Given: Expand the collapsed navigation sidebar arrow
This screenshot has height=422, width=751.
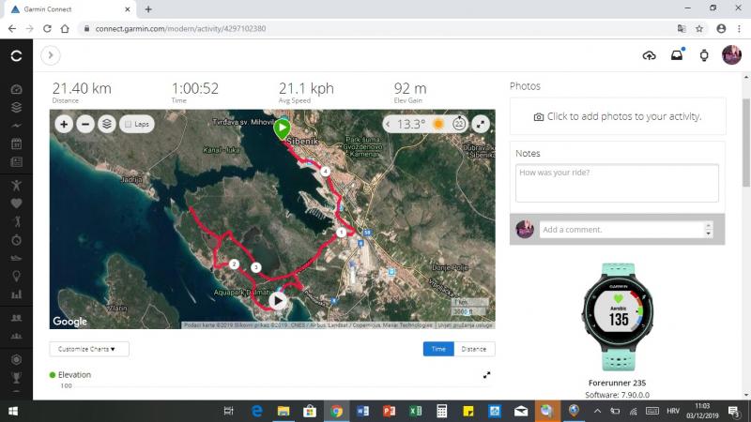Looking at the screenshot, I should (x=51, y=55).
